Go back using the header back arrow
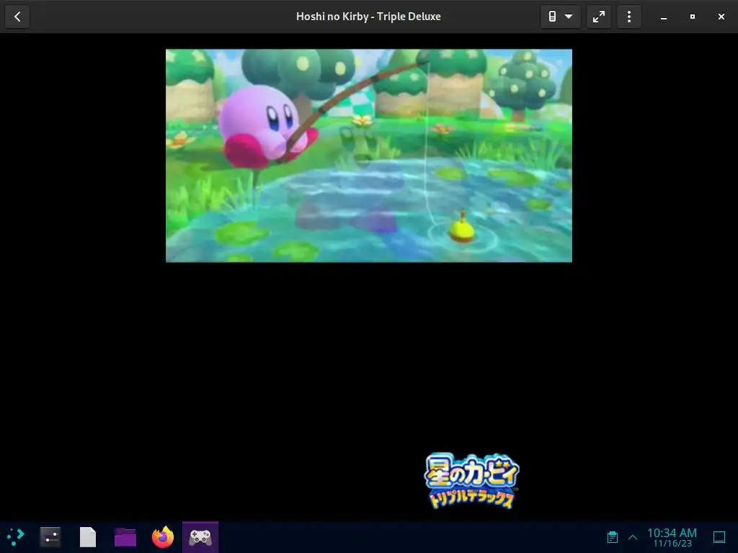Viewport: 738px width, 553px height. (17, 17)
